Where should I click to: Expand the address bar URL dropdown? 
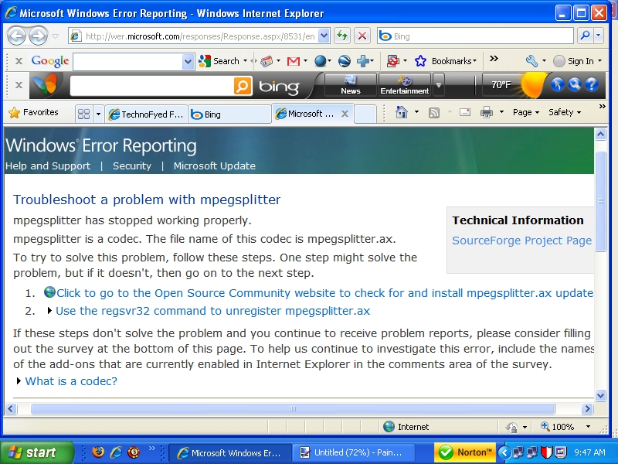tap(324, 36)
